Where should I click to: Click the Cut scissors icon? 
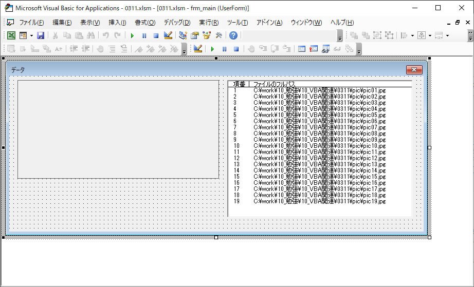[56, 35]
